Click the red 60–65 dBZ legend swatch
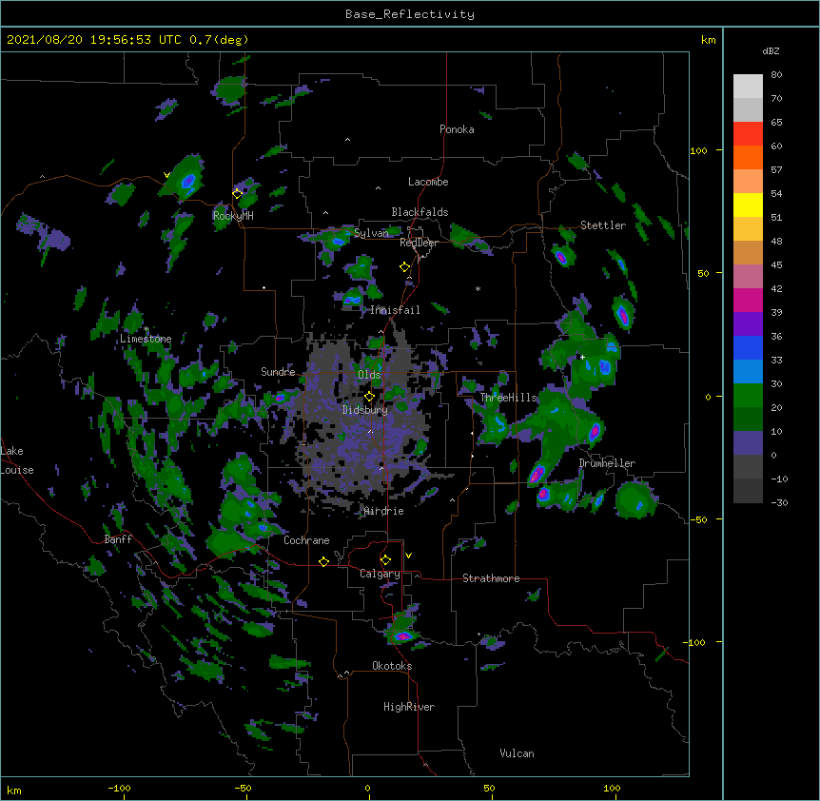Viewport: 820px width, 801px height. pyautogui.click(x=748, y=133)
